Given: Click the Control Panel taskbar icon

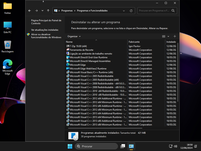Looking at the screenshot, I should point(131,146).
